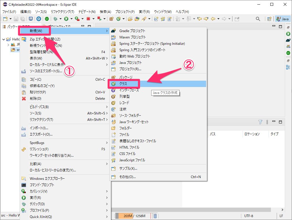
Task: Expand the JRE library tree node
Action: (x=8, y=45)
